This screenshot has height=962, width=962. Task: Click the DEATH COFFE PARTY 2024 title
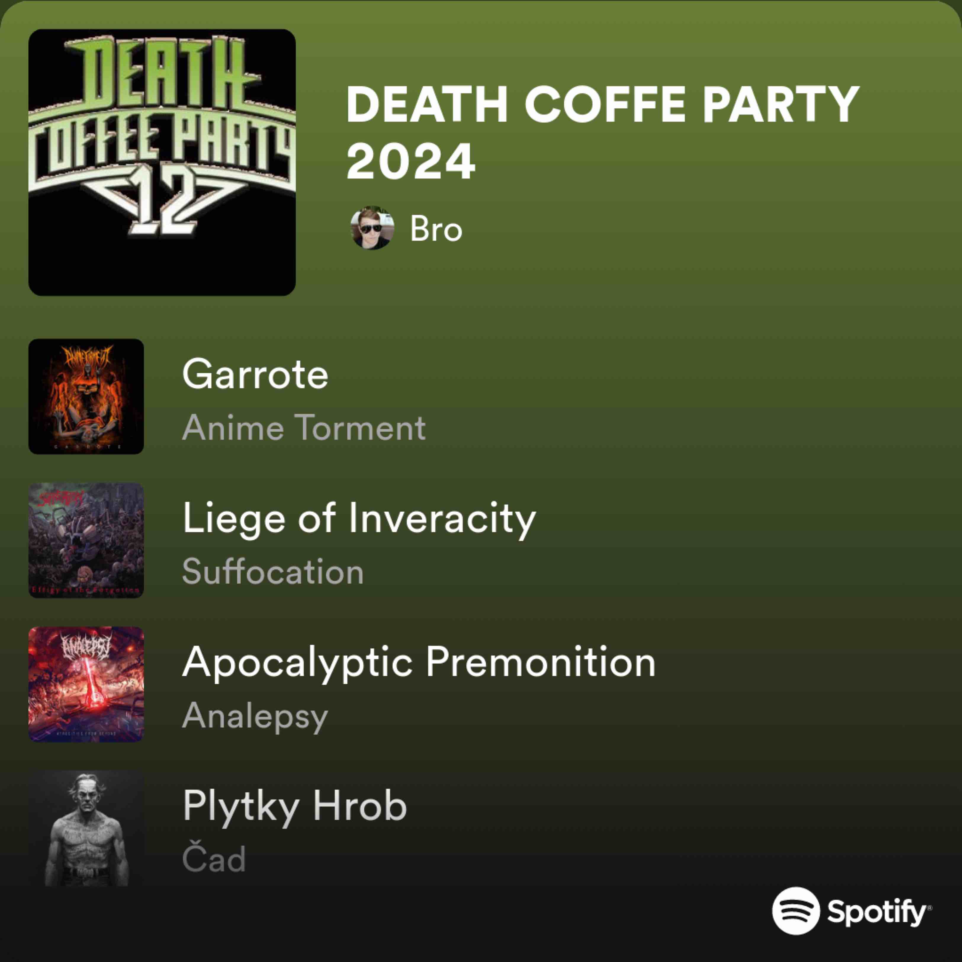pos(603,133)
